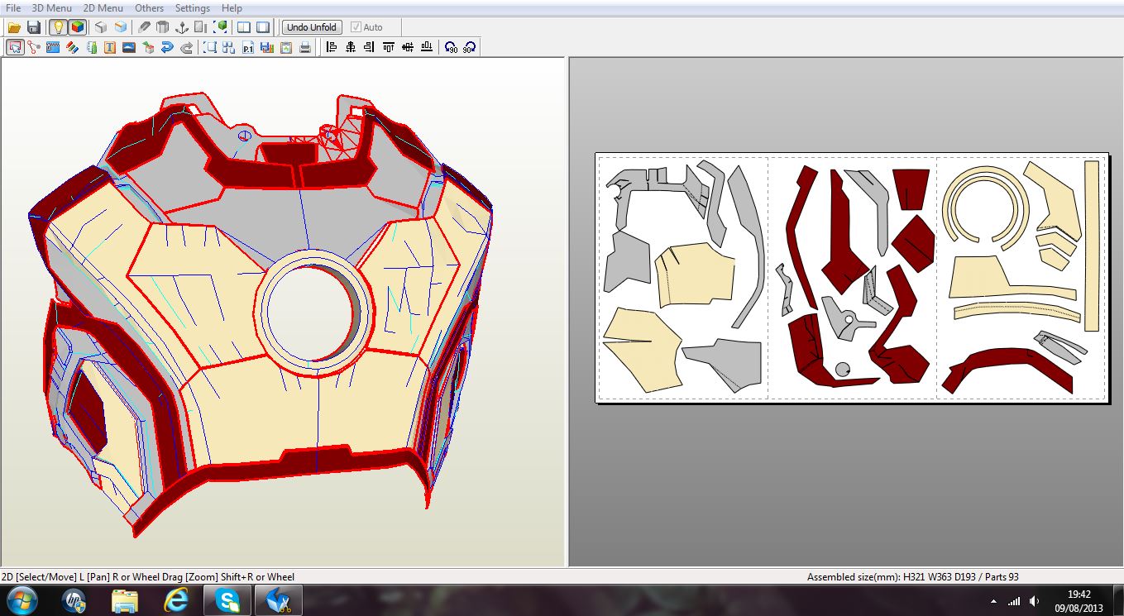Screen dimensions: 1124x616
Task: Toggle the split two-pane window layout
Action: click(244, 27)
